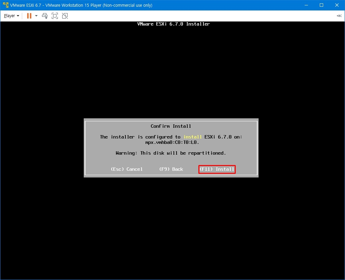Click the Confirm Install dialog heading

coord(171,126)
